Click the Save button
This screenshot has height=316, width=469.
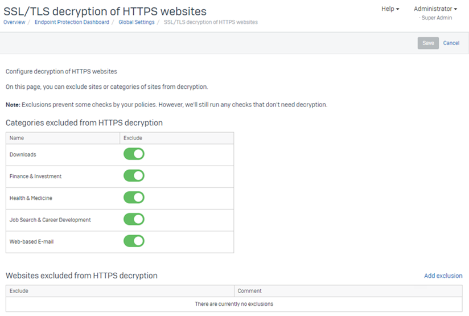tap(428, 43)
